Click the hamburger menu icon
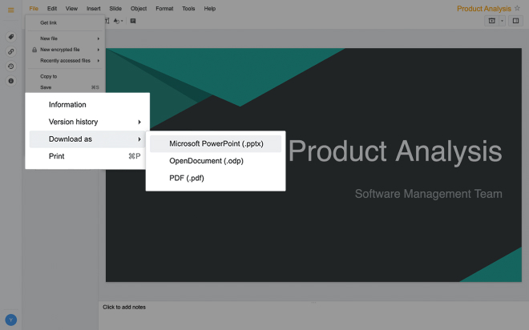This screenshot has height=330, width=529. (x=10, y=9)
